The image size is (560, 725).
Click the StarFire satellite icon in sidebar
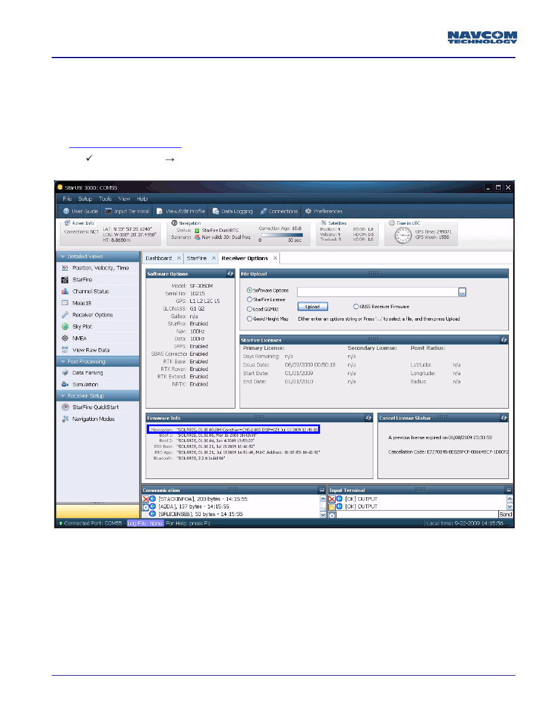pos(65,279)
